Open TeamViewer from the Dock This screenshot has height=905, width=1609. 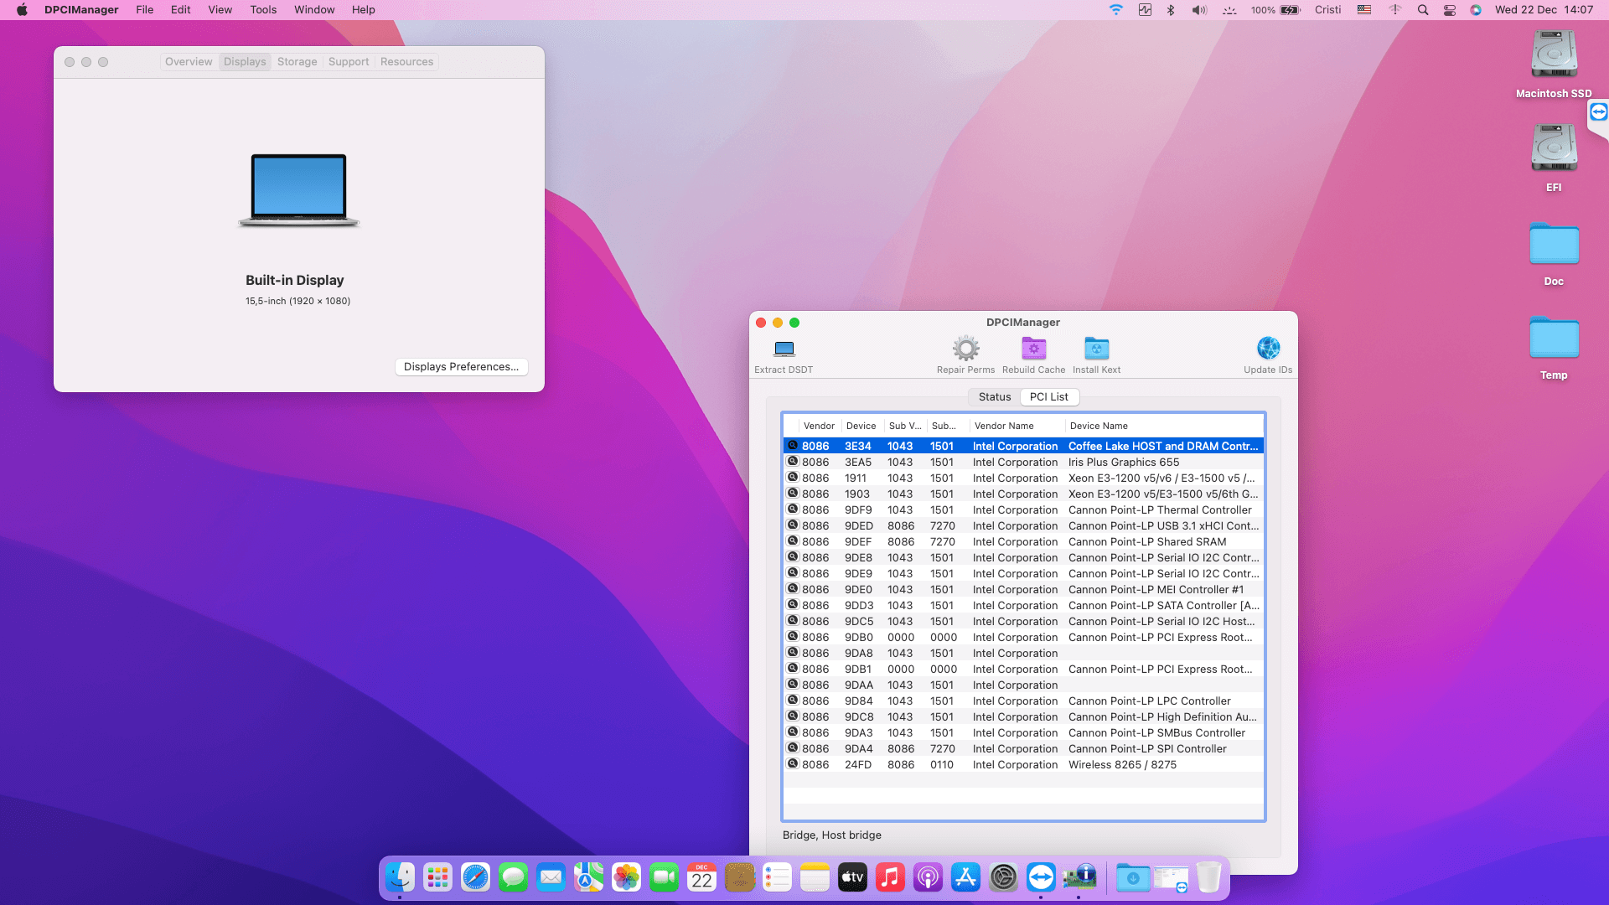[1041, 877]
